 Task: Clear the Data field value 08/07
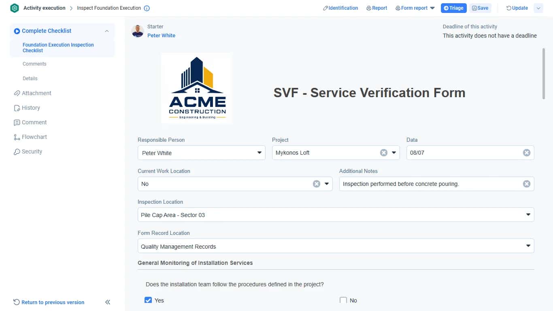click(x=526, y=153)
